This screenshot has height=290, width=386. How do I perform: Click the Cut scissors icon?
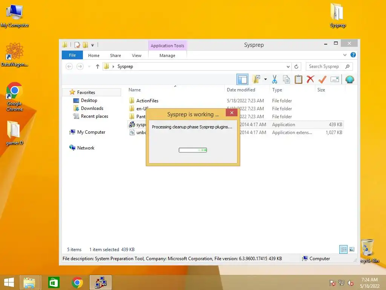274,79
